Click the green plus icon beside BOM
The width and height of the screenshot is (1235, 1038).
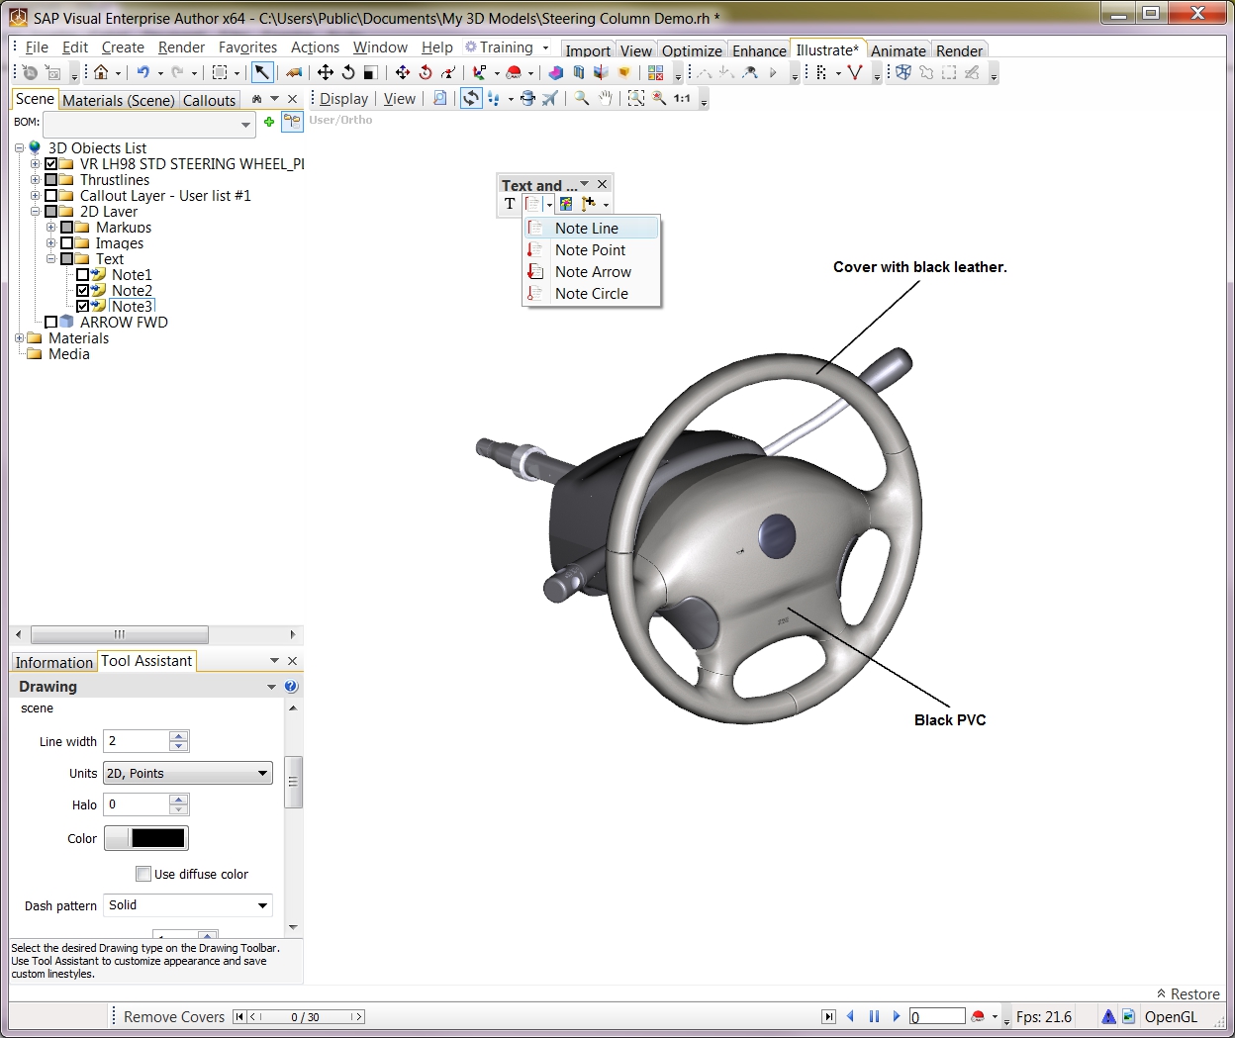pyautogui.click(x=268, y=122)
